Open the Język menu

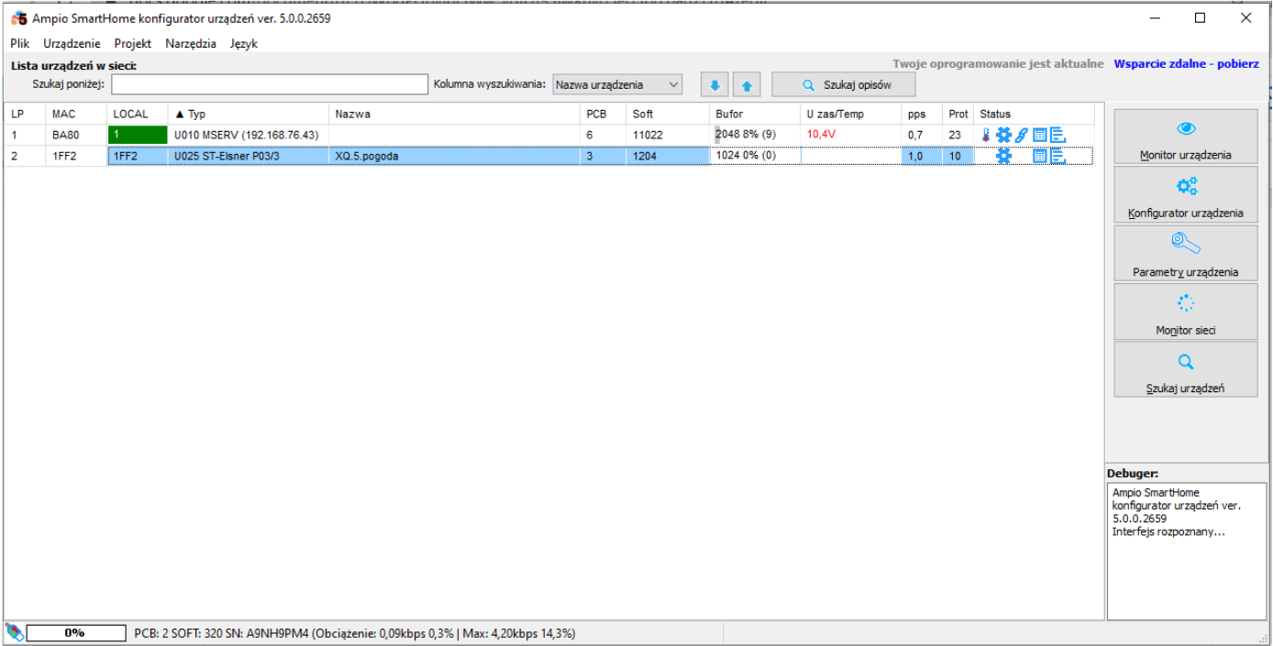click(x=244, y=43)
